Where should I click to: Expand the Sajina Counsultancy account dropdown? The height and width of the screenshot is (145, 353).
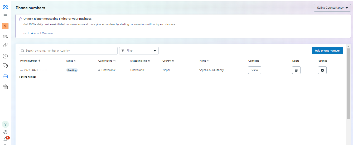[x=332, y=8]
